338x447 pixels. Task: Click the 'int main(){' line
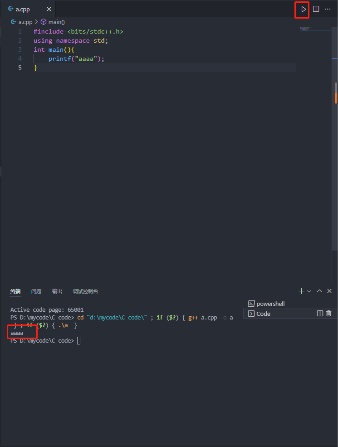coord(54,49)
